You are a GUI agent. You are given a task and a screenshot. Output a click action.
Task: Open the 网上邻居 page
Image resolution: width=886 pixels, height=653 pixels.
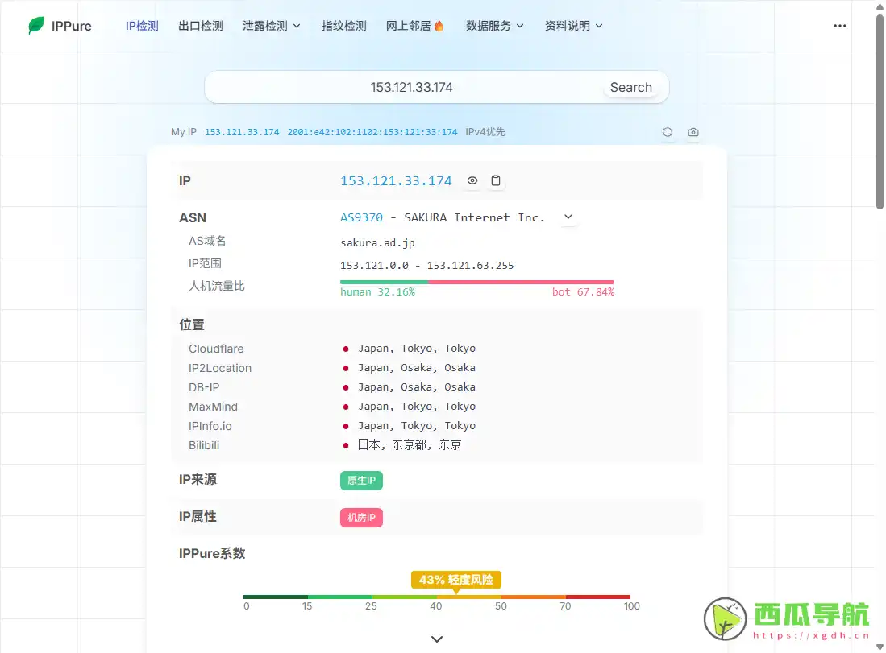(408, 26)
